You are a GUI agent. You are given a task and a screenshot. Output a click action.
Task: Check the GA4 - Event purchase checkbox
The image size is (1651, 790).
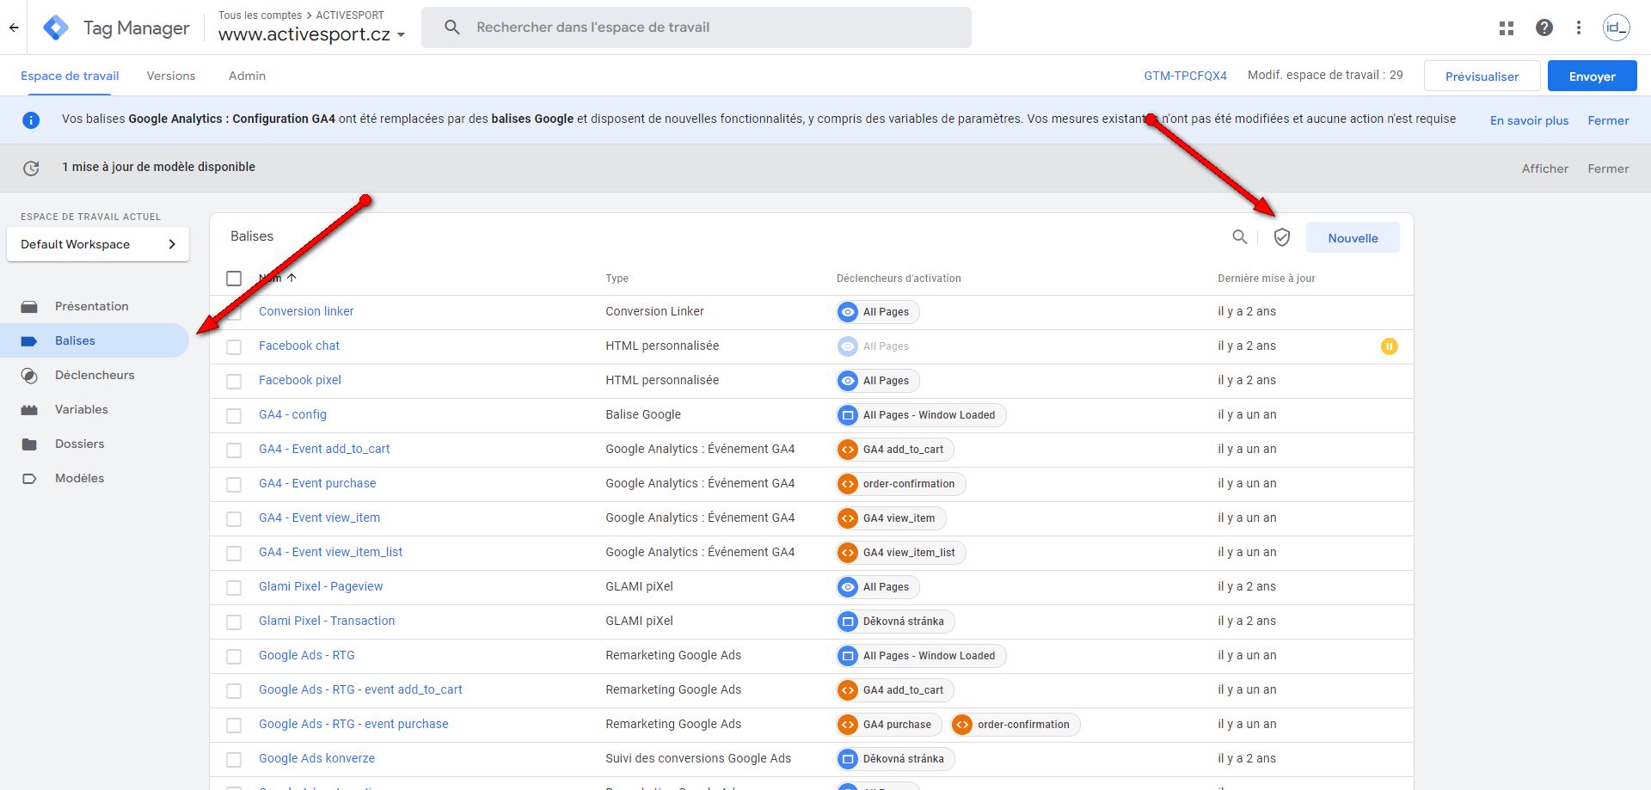click(x=234, y=485)
